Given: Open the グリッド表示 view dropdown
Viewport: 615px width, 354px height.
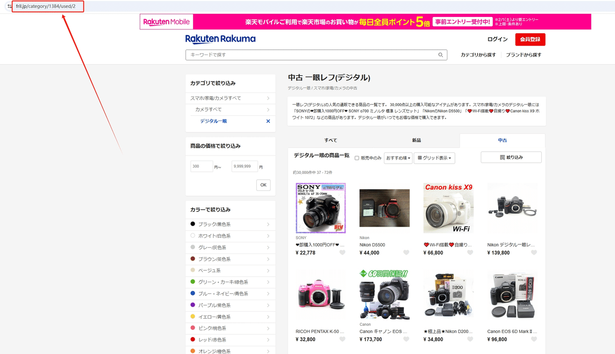Looking at the screenshot, I should [434, 158].
